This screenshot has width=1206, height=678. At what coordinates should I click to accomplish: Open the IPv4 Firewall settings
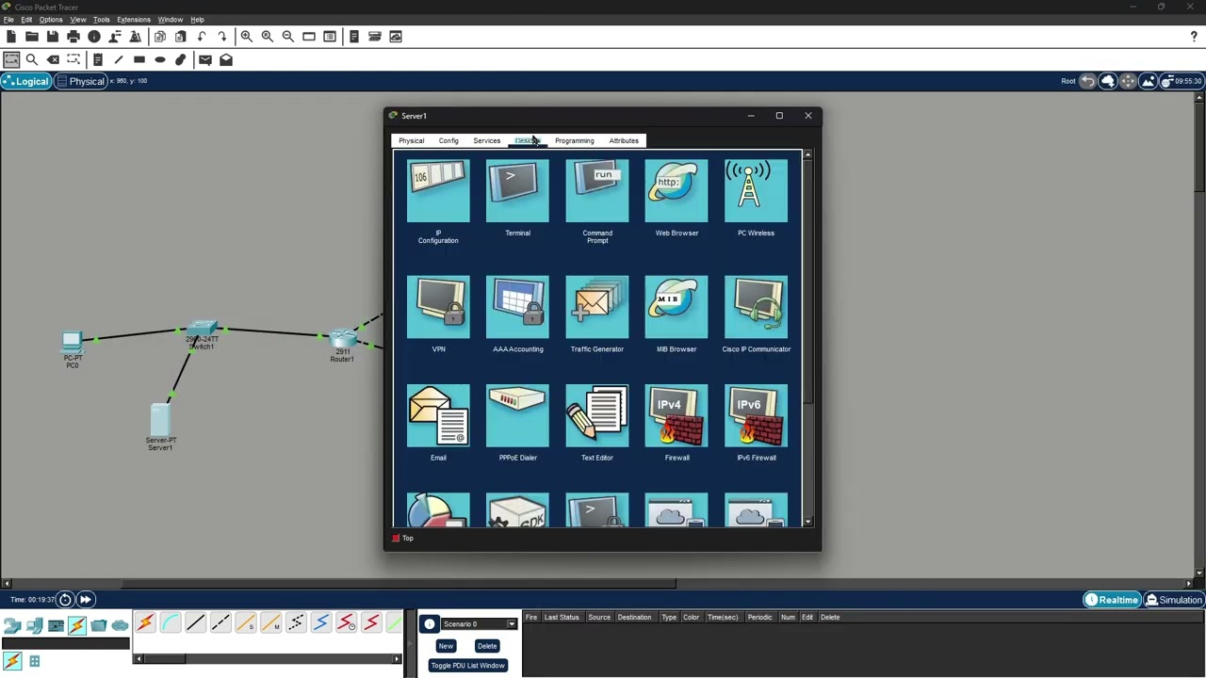coord(676,416)
